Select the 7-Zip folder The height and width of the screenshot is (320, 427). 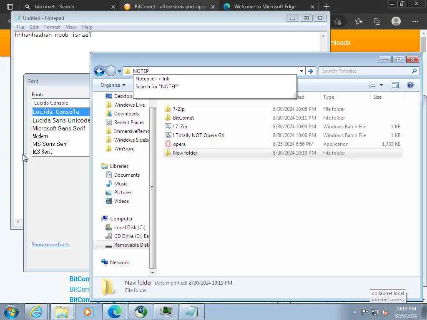coord(178,109)
